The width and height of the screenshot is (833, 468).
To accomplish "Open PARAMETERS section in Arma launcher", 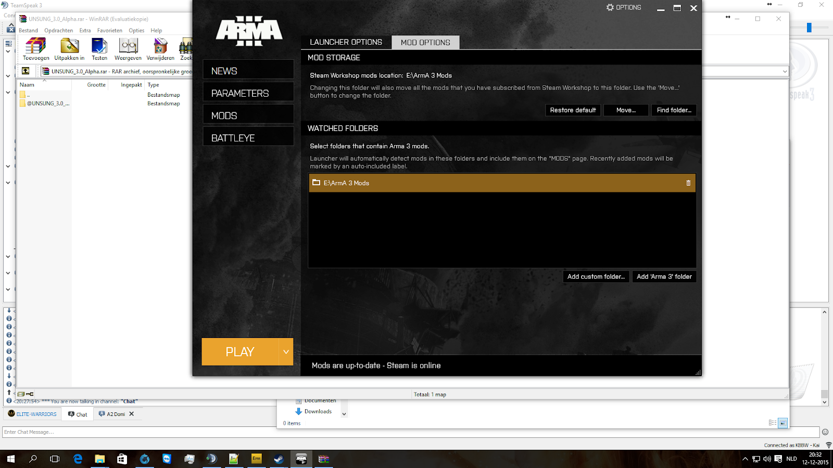I will tap(248, 92).
